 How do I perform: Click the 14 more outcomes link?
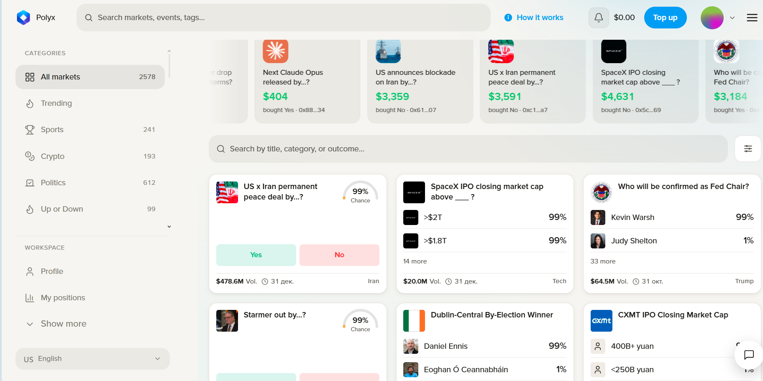pyautogui.click(x=415, y=261)
